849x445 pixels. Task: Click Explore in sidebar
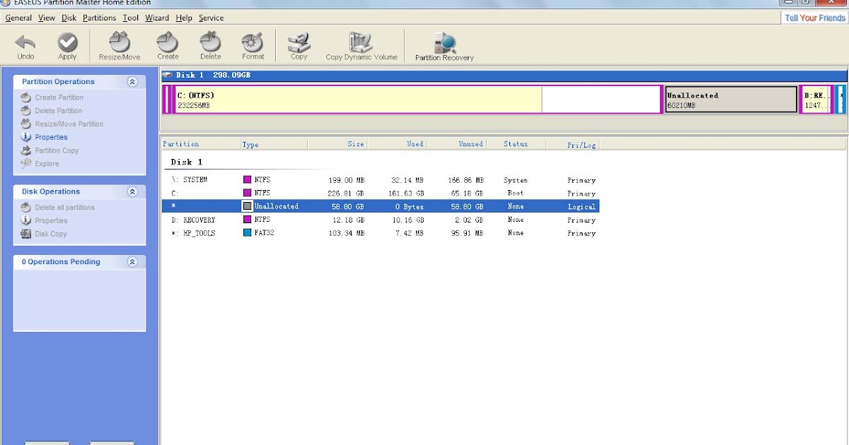[47, 164]
